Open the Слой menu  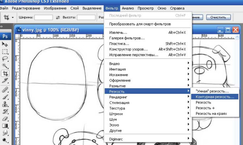pyautogui.click(x=75, y=8)
